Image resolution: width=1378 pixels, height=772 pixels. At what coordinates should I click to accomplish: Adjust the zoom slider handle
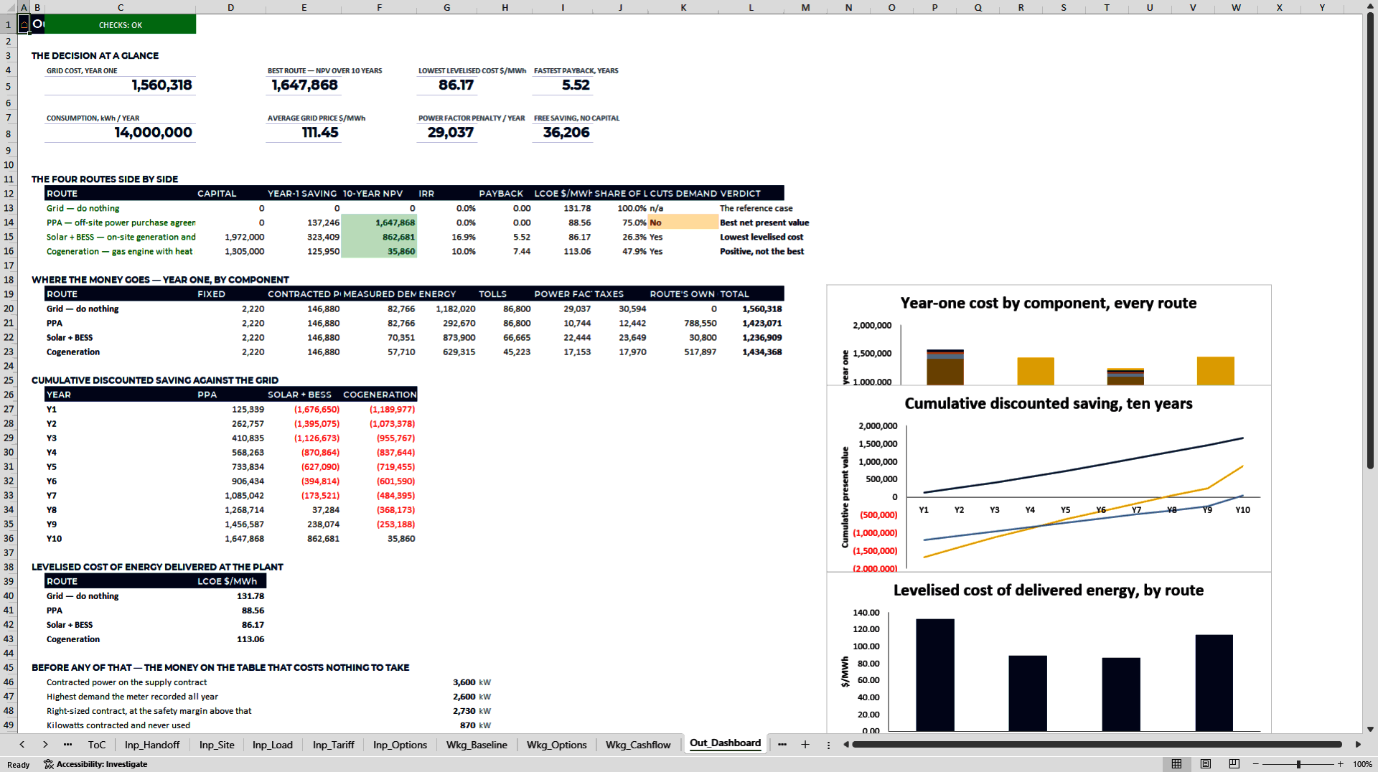pos(1298,764)
